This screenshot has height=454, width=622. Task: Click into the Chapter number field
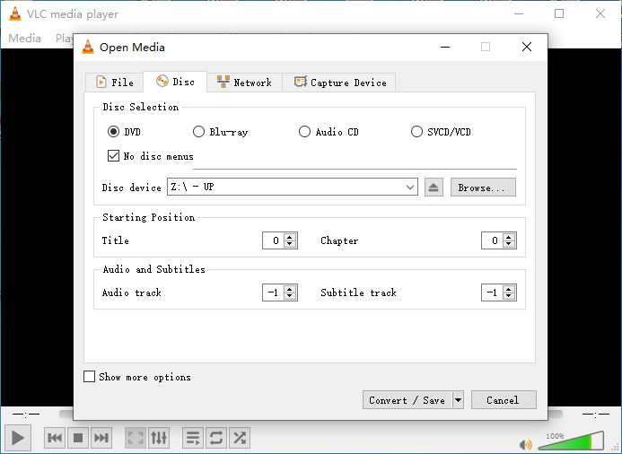tap(492, 240)
